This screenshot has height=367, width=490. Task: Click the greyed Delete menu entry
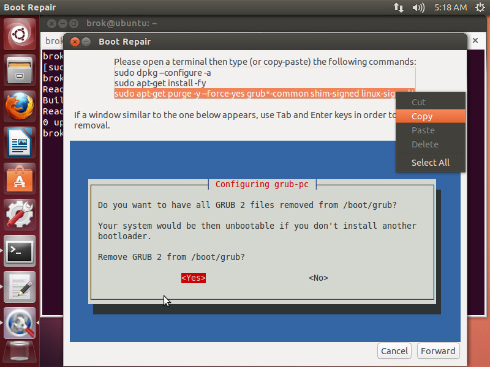(431, 144)
